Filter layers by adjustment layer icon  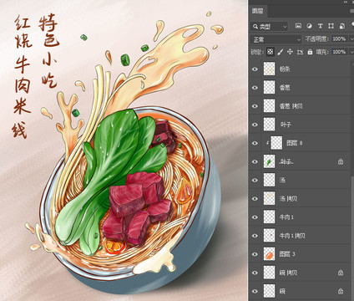click(x=309, y=26)
